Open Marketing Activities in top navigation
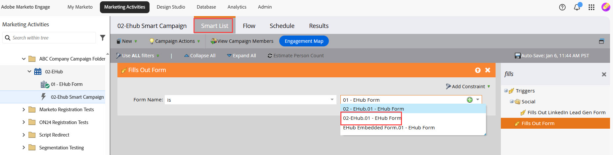 click(125, 7)
